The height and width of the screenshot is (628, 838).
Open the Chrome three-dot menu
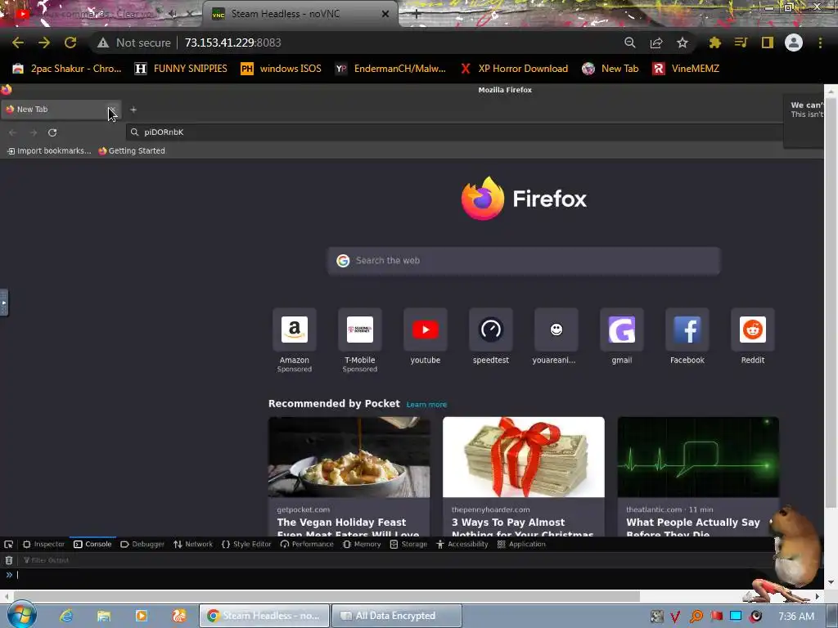pyautogui.click(x=820, y=43)
